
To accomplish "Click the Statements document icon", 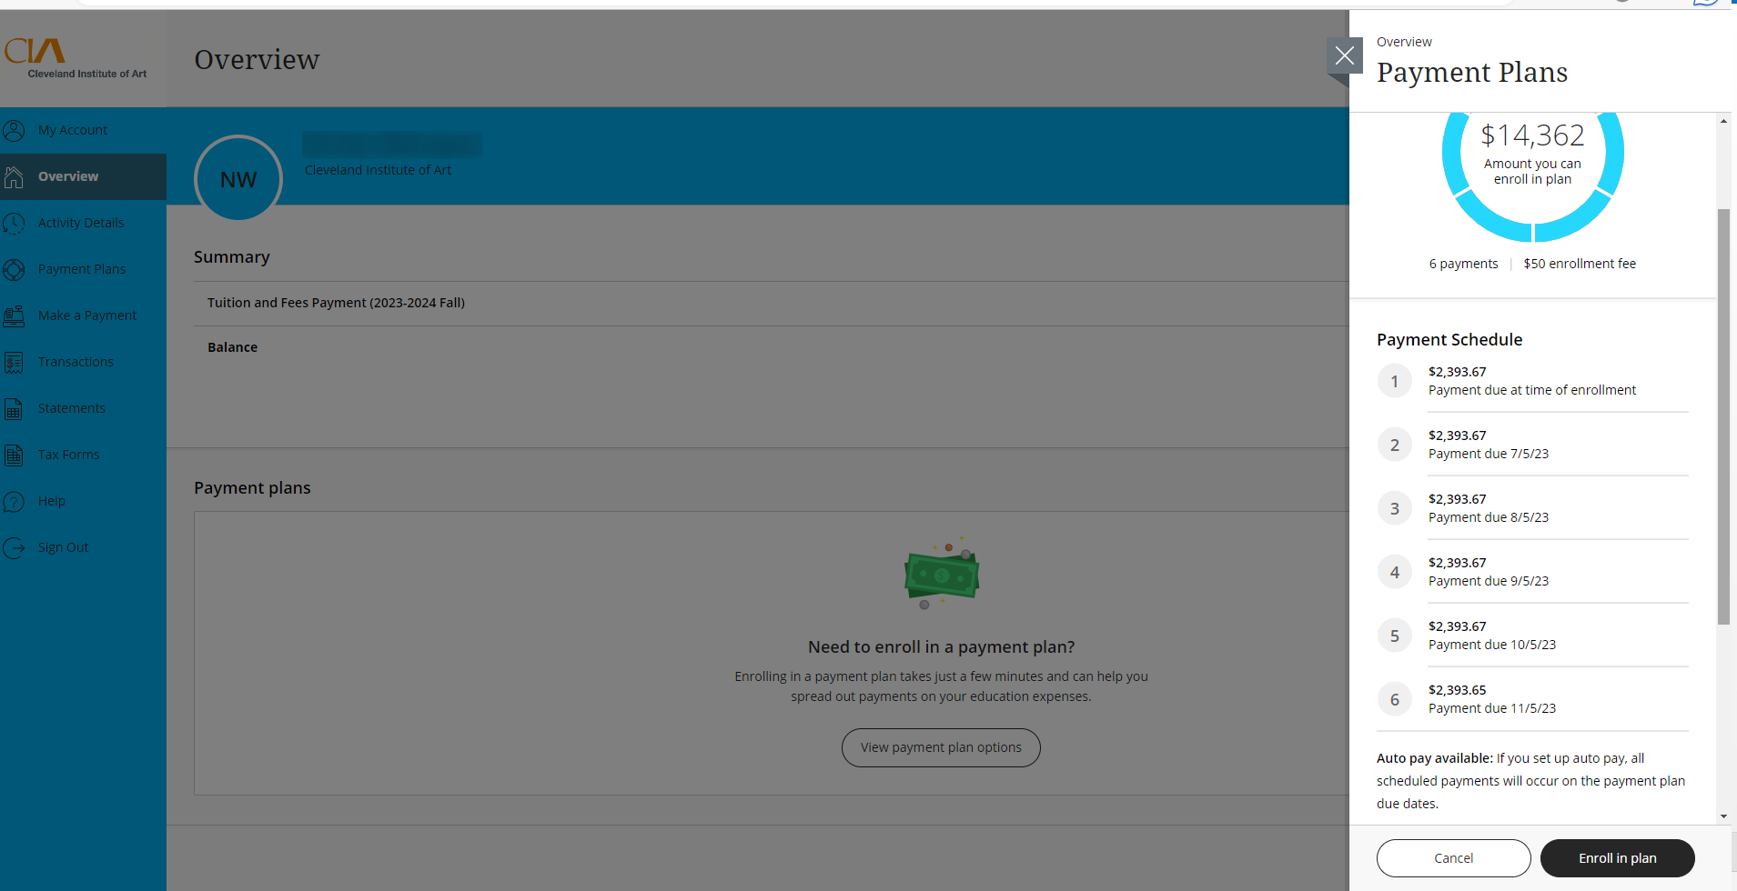I will coord(14,408).
